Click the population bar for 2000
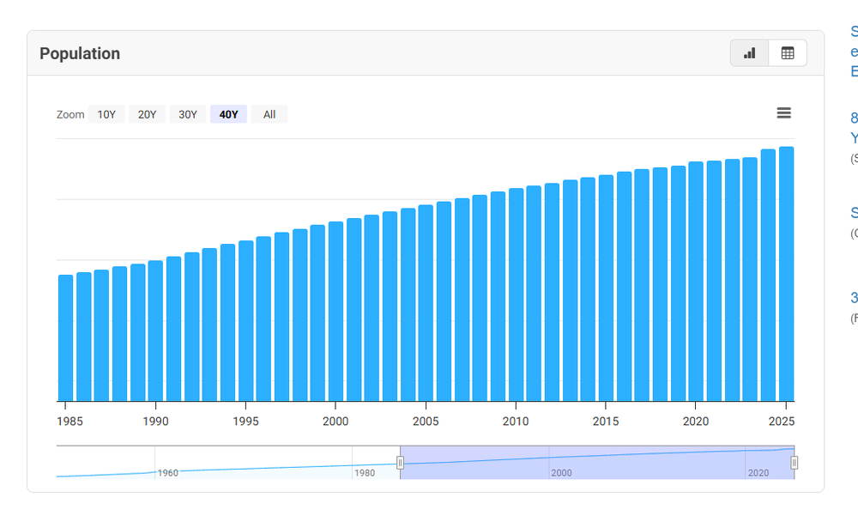The image size is (858, 516). pyautogui.click(x=335, y=312)
